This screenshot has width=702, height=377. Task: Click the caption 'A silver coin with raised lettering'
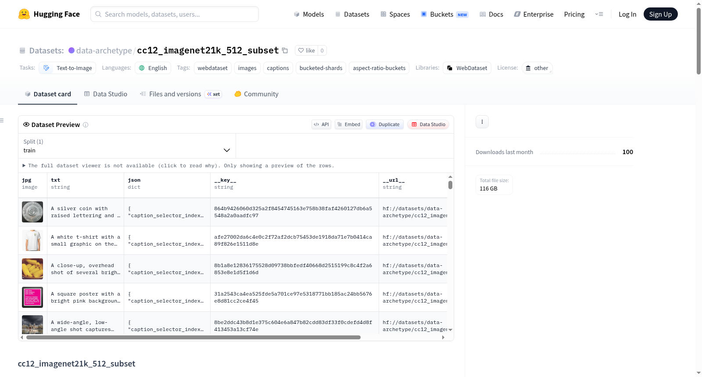coord(86,212)
